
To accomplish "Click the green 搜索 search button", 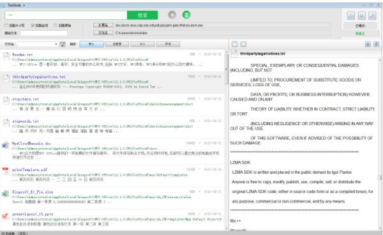I will [x=142, y=15].
